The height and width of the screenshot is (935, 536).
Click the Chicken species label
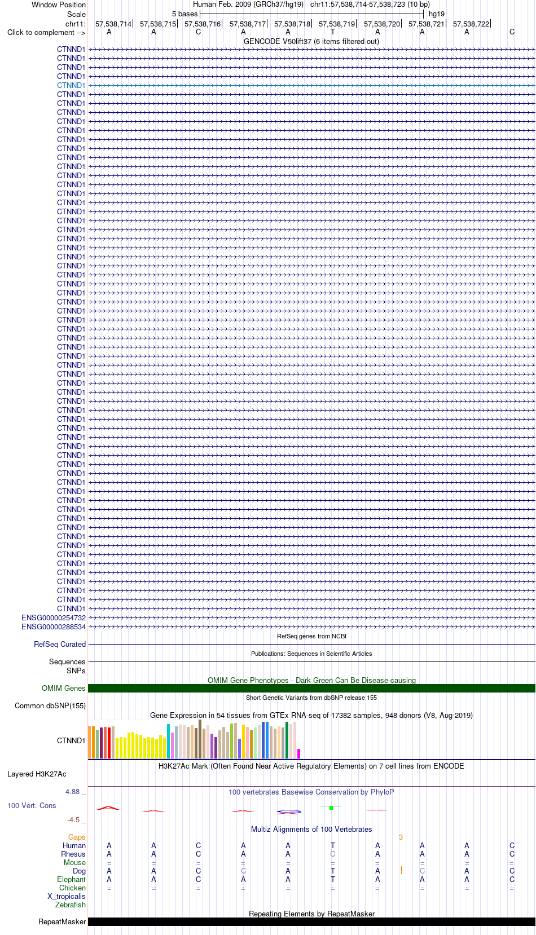[72, 888]
